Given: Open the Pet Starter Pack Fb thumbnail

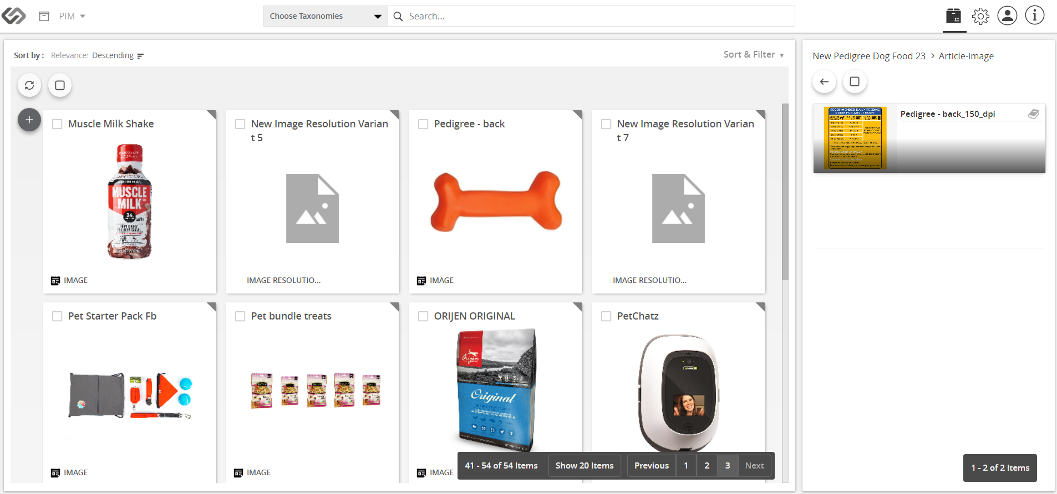Looking at the screenshot, I should click(x=130, y=395).
